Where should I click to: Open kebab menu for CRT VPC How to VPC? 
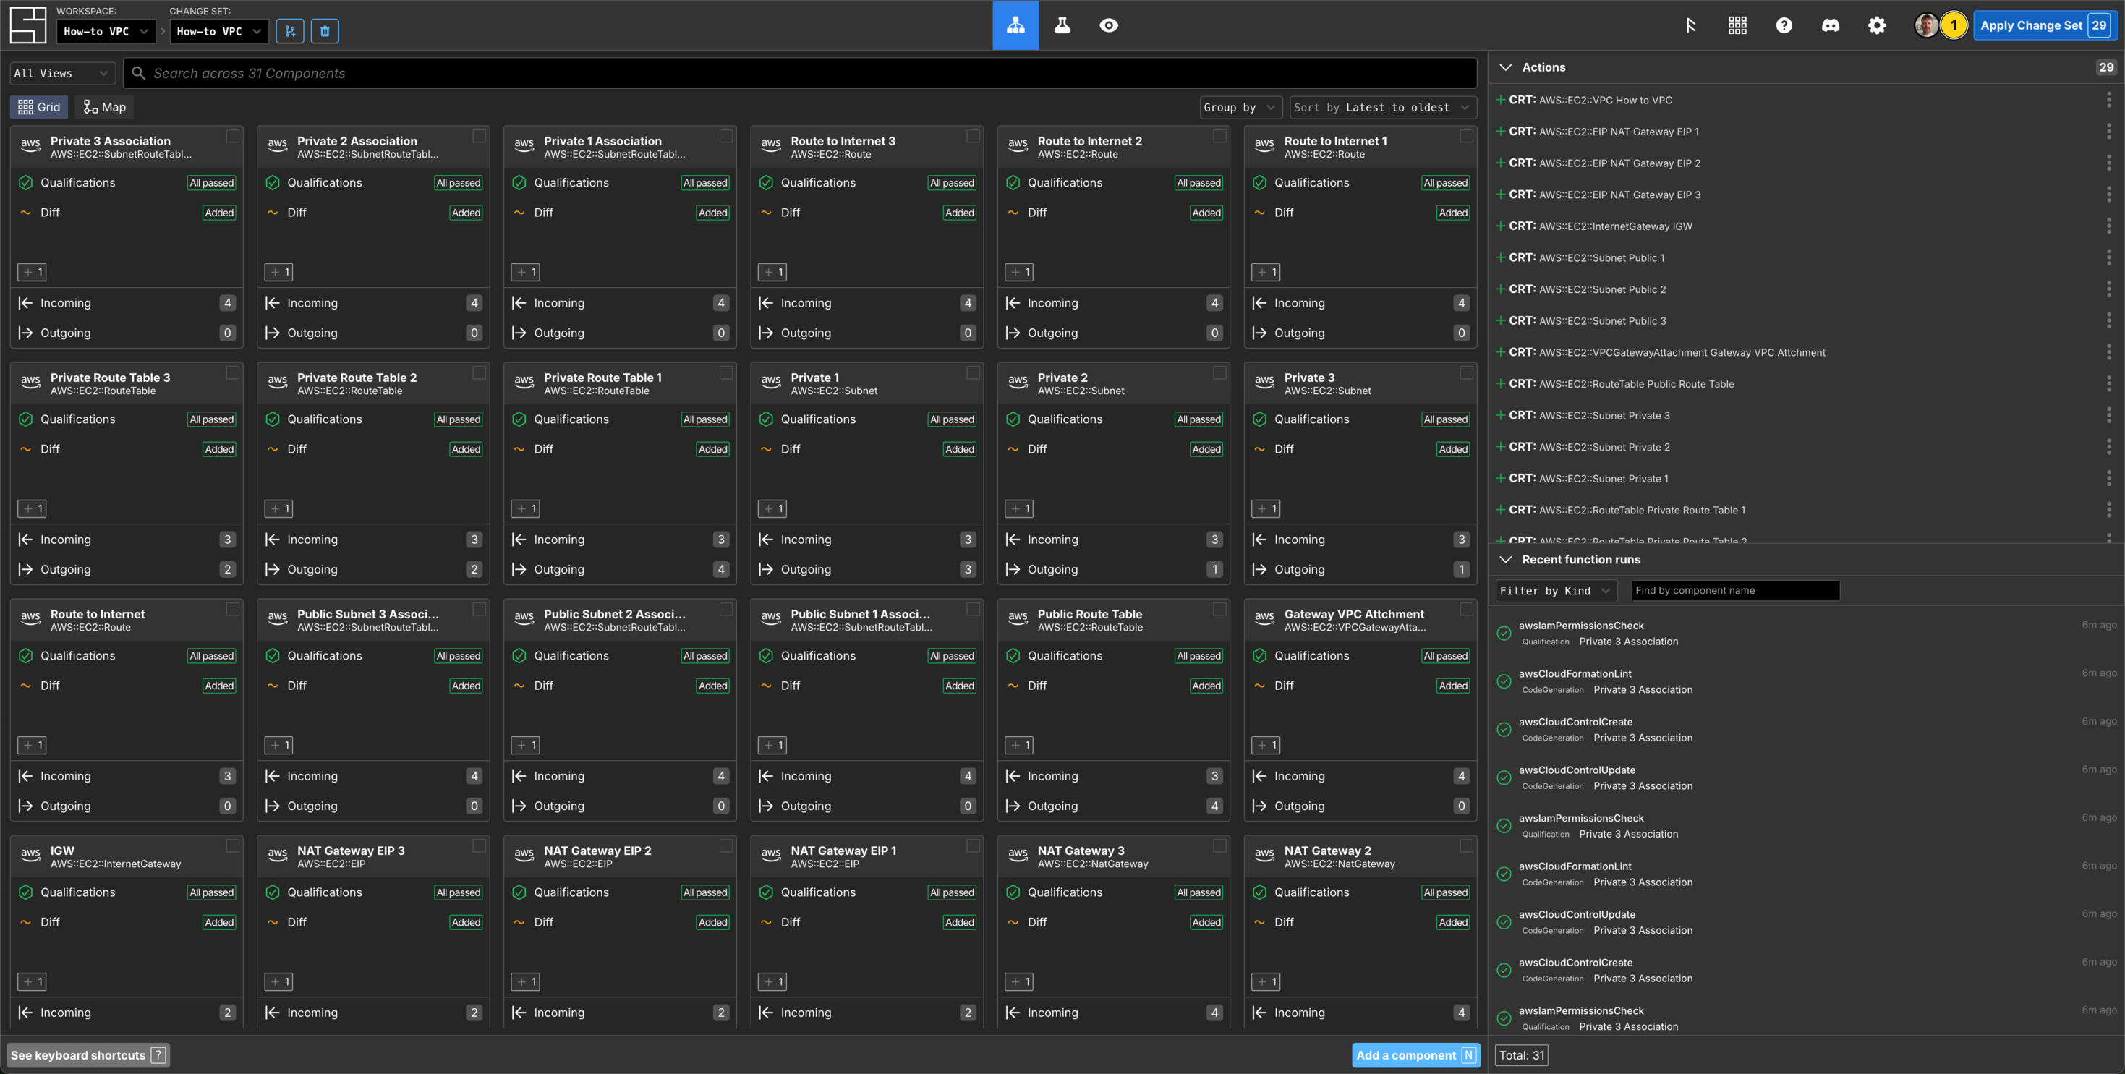click(x=2108, y=100)
